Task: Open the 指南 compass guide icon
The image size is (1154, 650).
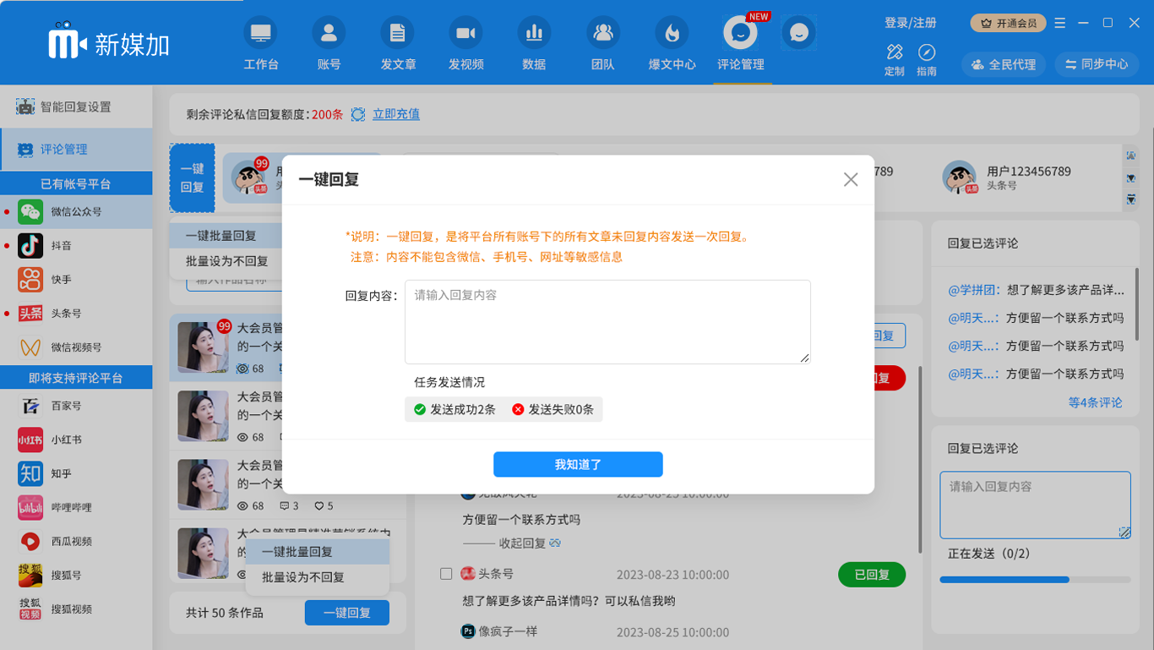Action: tap(927, 52)
